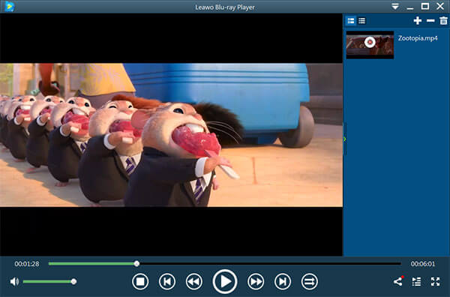Open the share icon
Screen dimensions: 450x297
click(x=398, y=281)
